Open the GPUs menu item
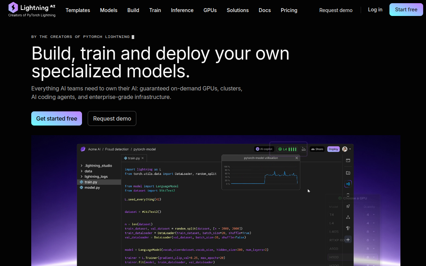426x266 pixels. click(210, 10)
